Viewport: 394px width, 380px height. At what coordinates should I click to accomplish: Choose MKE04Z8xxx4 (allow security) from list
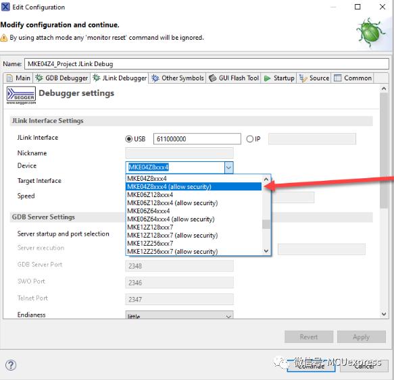coord(193,187)
